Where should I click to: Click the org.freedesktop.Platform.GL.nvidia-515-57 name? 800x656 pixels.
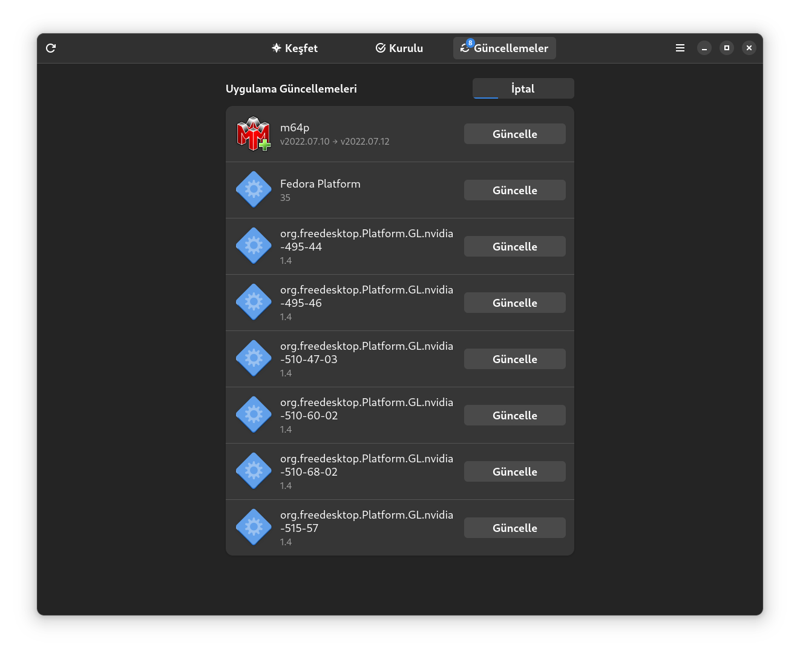(367, 522)
